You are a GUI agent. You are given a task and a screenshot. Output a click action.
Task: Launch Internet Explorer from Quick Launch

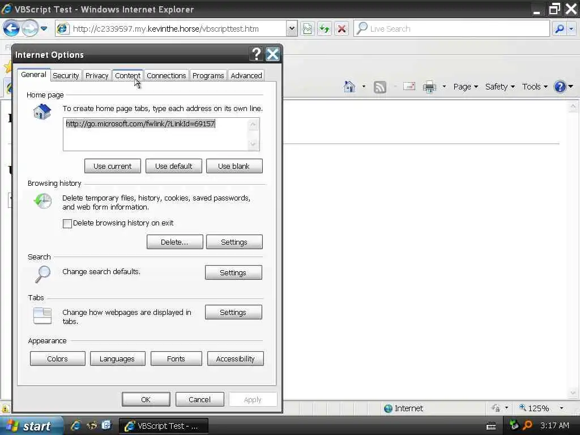click(x=76, y=426)
